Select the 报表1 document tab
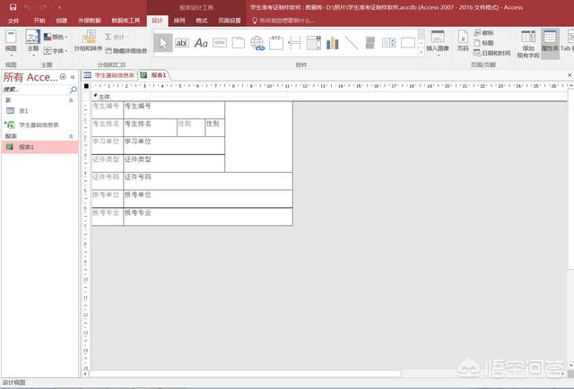This screenshot has height=389, width=574. tap(153, 75)
